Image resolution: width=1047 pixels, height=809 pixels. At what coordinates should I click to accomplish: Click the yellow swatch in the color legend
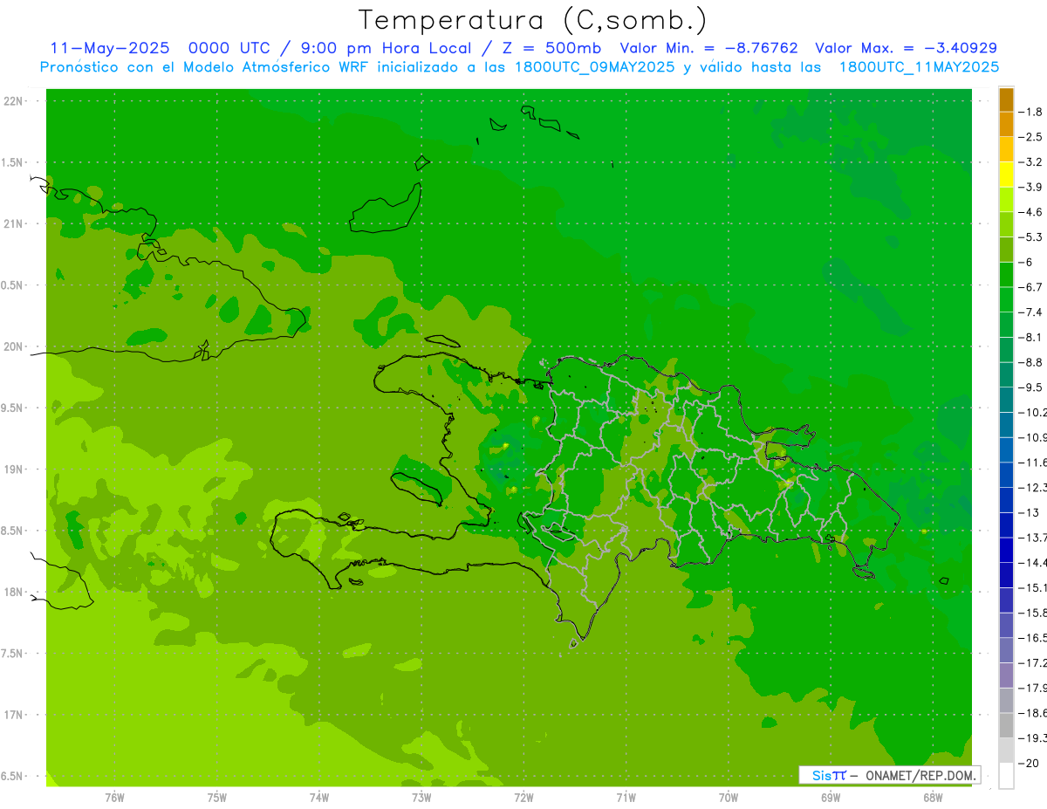(1006, 174)
